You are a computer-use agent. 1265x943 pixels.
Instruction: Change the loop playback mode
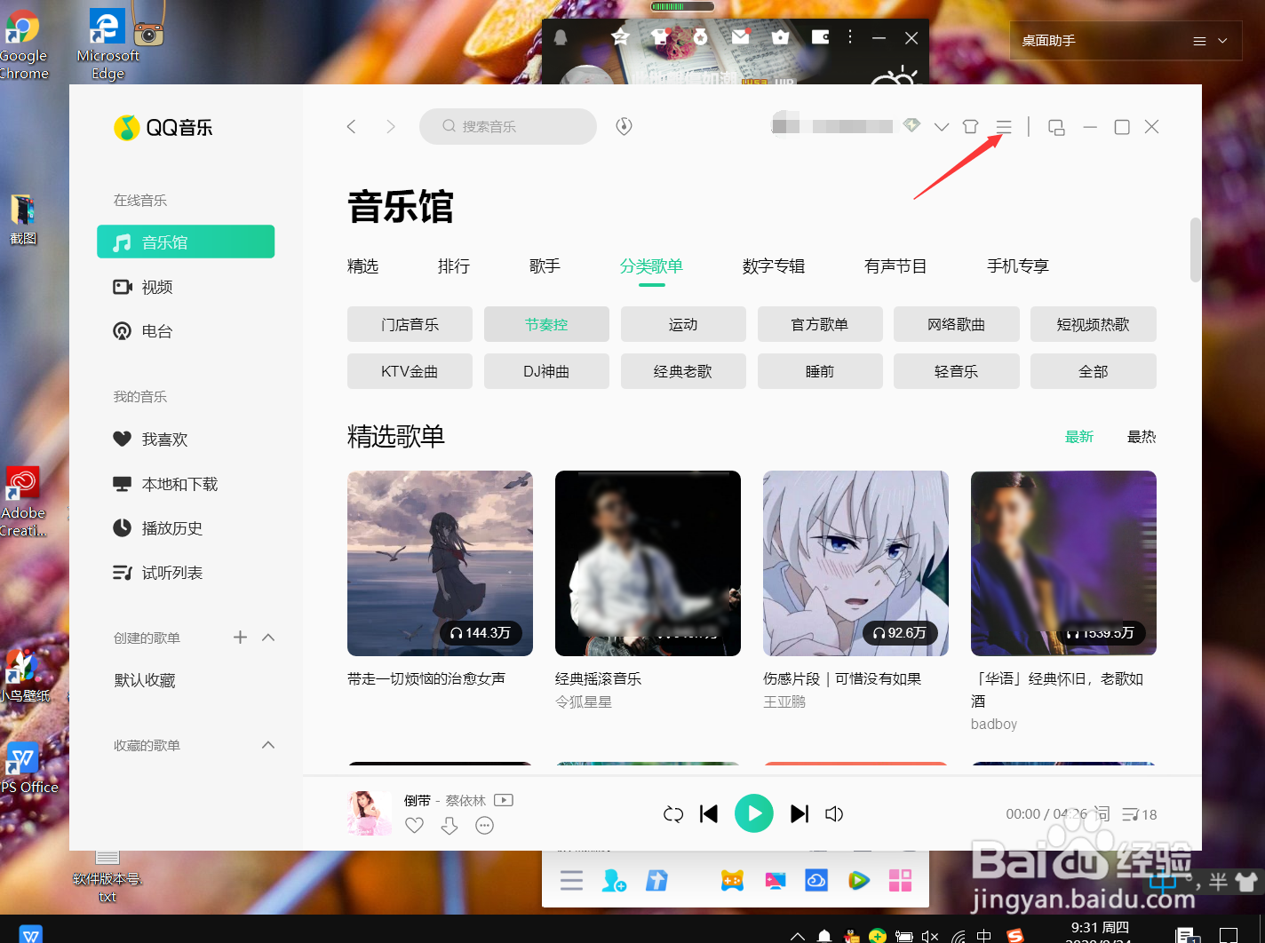673,814
